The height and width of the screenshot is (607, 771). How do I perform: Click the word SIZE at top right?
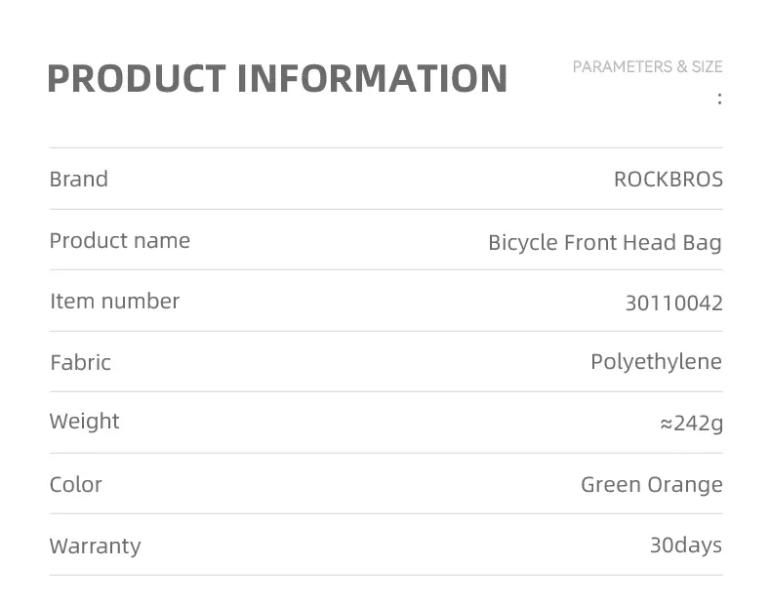[707, 67]
